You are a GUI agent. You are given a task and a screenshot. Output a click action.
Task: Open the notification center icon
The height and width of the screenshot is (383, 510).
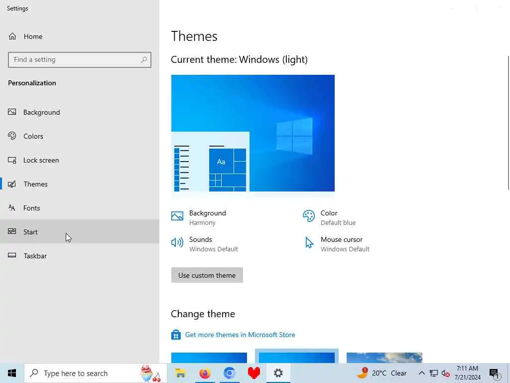pyautogui.click(x=495, y=374)
